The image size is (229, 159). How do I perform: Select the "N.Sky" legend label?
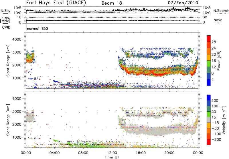click(x=5, y=11)
